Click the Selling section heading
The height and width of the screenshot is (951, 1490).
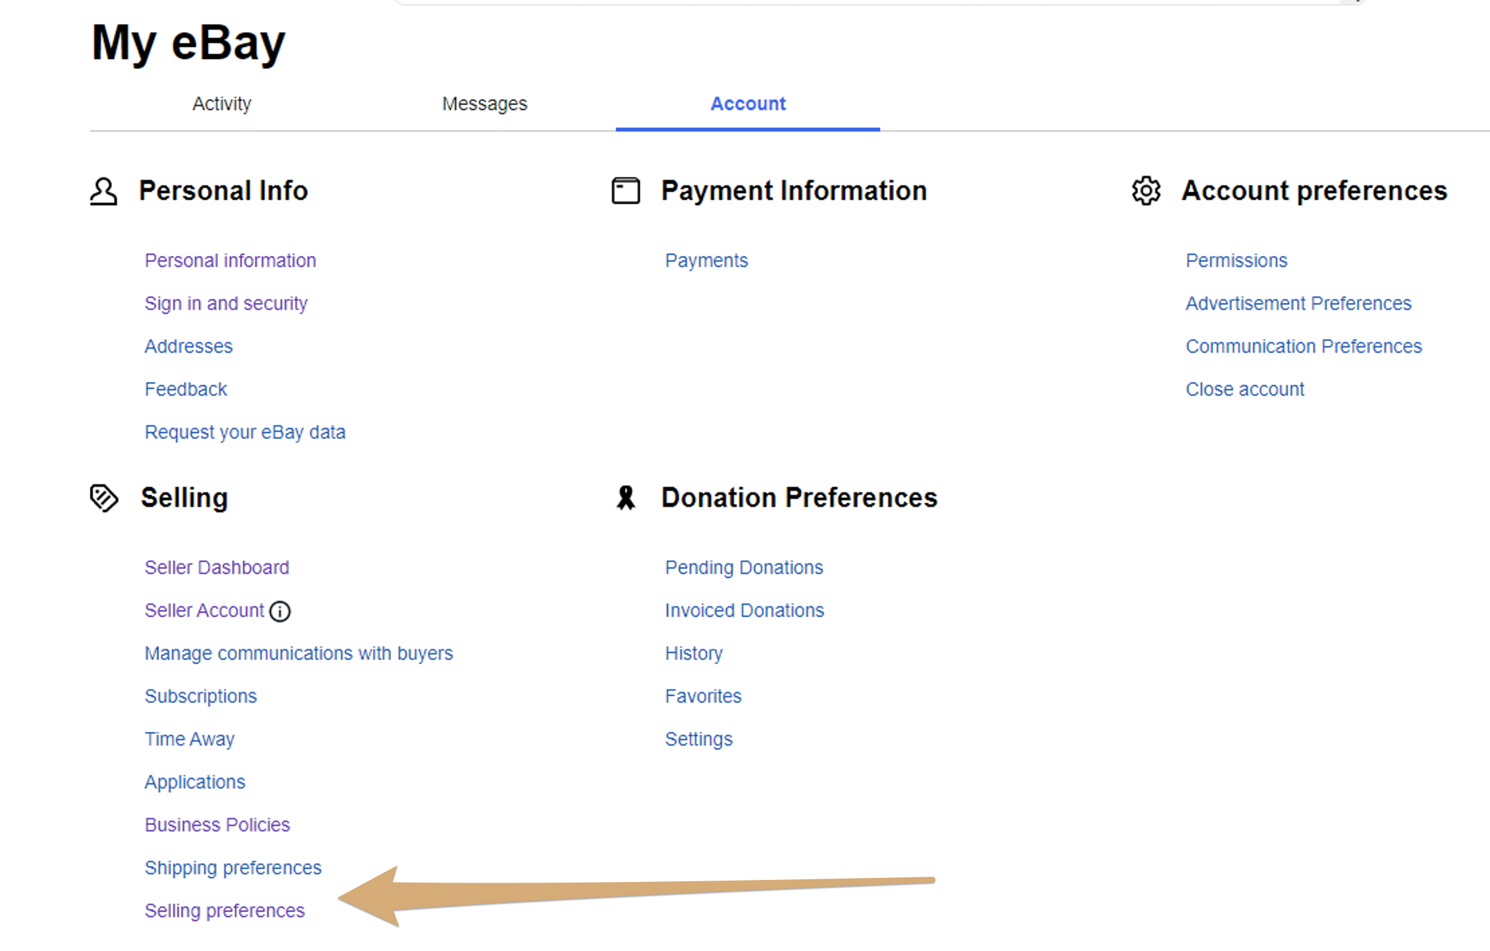coord(184,498)
